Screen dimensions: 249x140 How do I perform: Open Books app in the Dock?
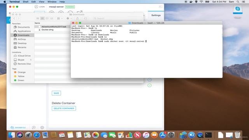[x=154, y=135]
